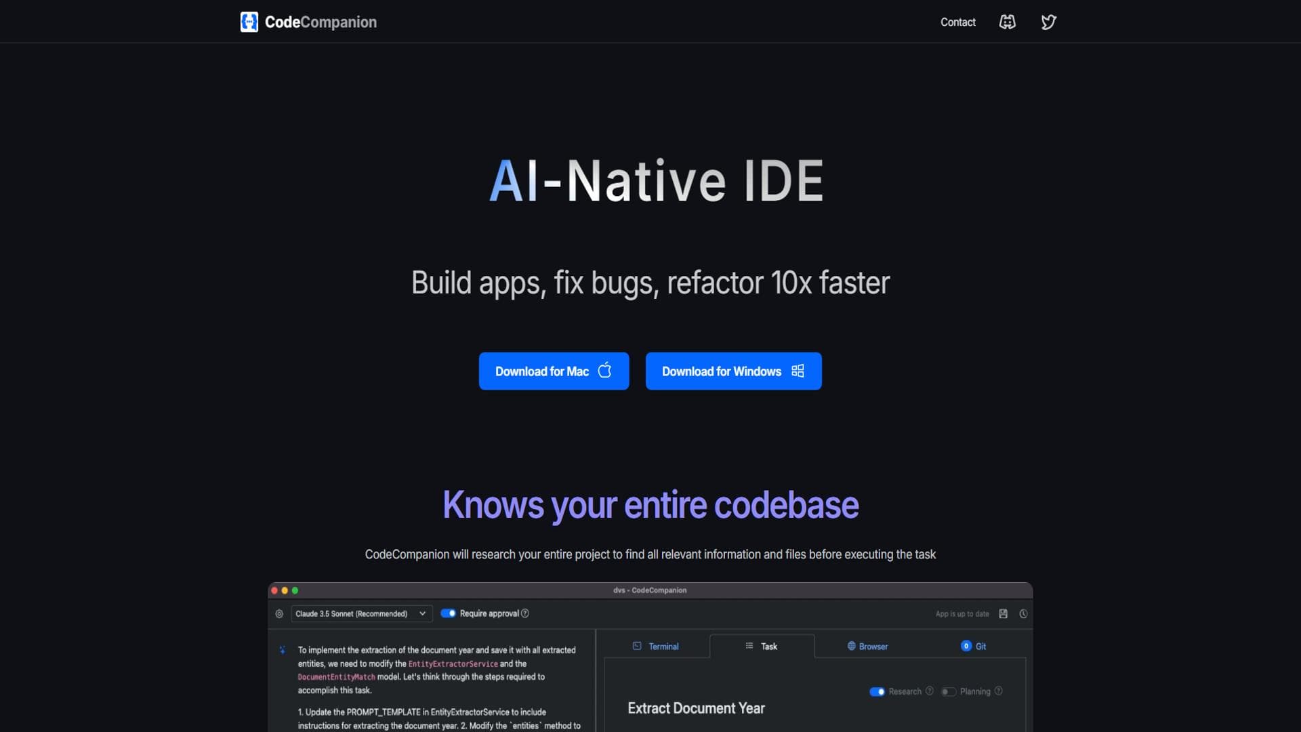
Task: Click the help icon next to Require approval
Action: [x=524, y=613]
